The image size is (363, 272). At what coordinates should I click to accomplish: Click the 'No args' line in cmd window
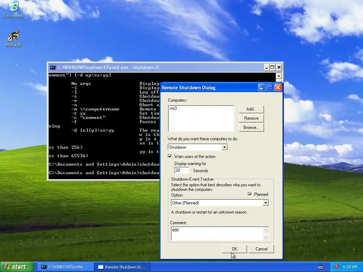click(81, 84)
